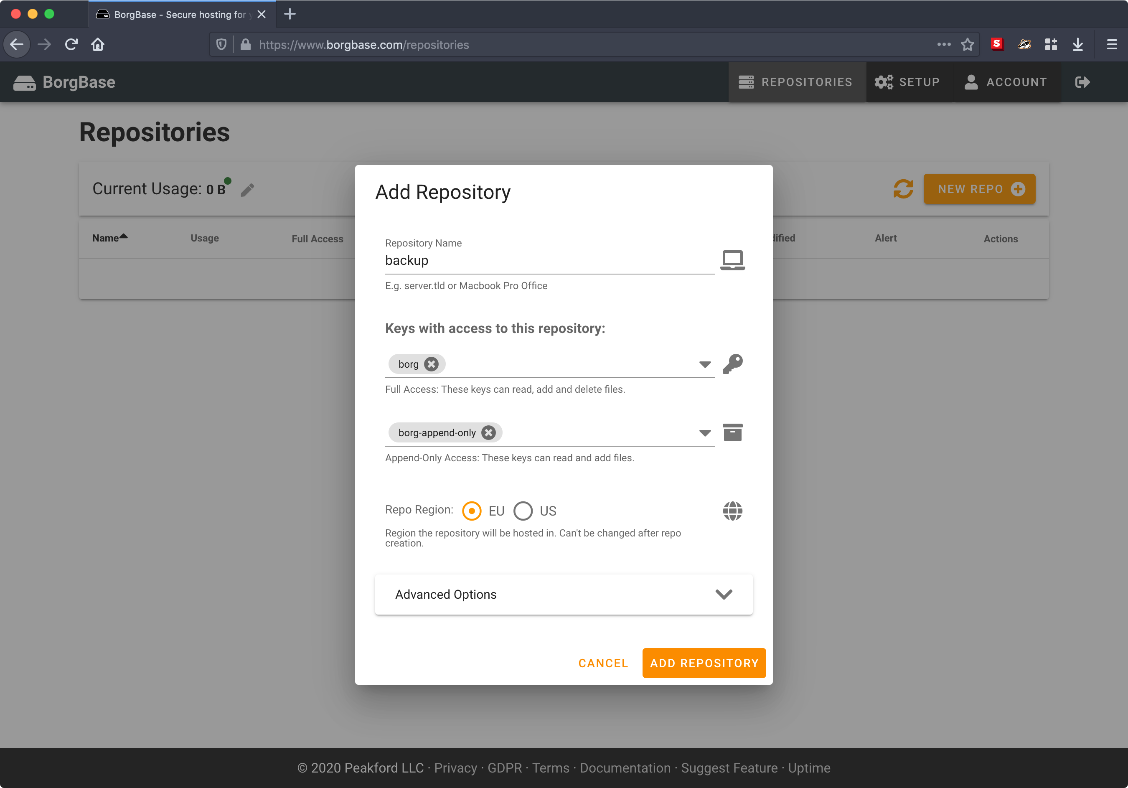This screenshot has width=1128, height=788.
Task: Expand the Advanced Options section
Action: coord(564,594)
